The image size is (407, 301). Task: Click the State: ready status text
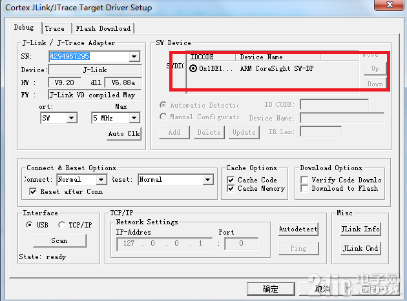(43, 257)
